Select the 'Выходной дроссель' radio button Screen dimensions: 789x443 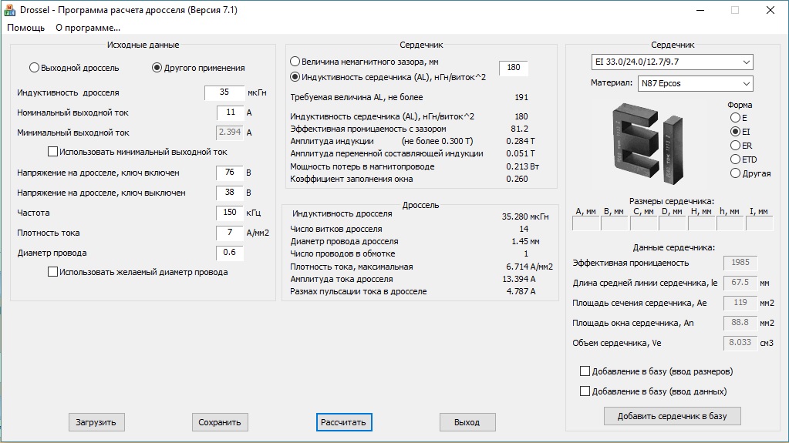[x=34, y=68]
